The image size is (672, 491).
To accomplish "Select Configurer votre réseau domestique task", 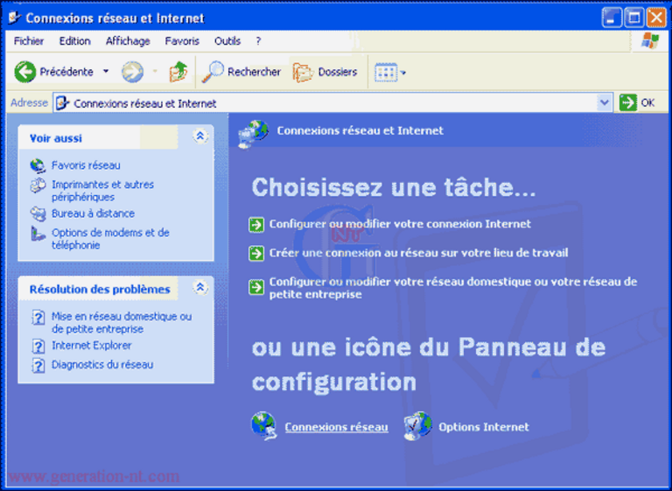I will [x=453, y=288].
